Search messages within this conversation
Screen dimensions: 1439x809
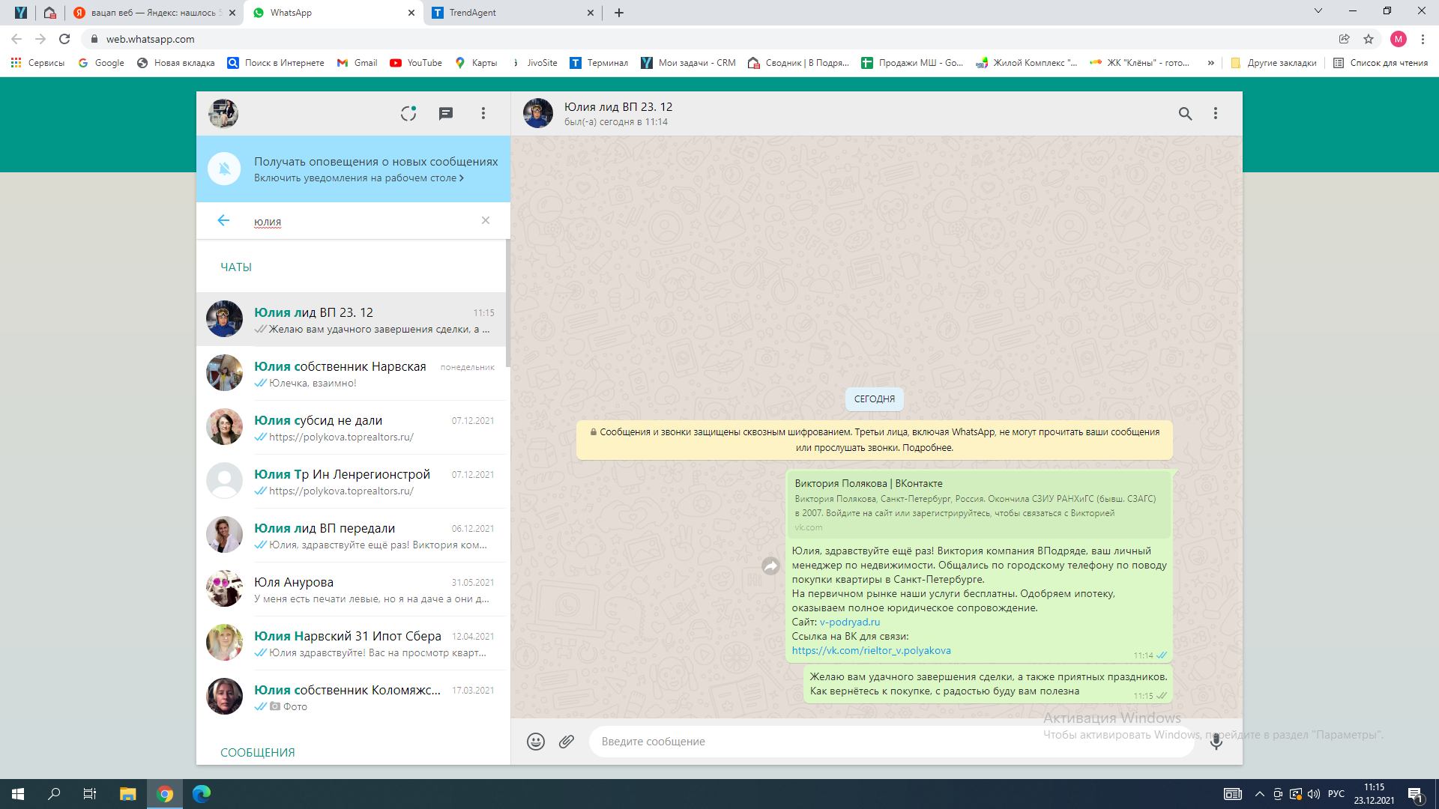(x=1185, y=113)
